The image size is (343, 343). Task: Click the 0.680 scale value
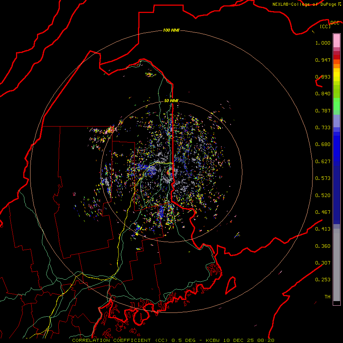click(323, 144)
